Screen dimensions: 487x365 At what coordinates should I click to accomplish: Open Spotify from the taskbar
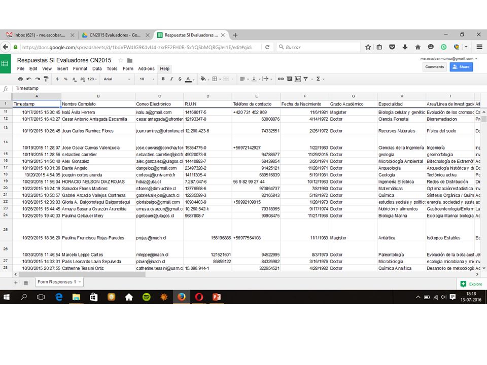point(146,297)
